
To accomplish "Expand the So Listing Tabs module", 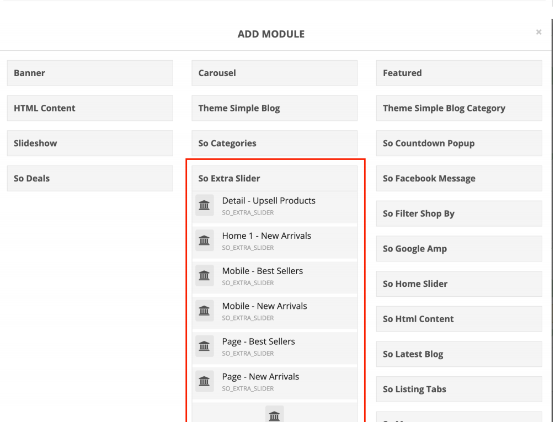I will pos(458,389).
